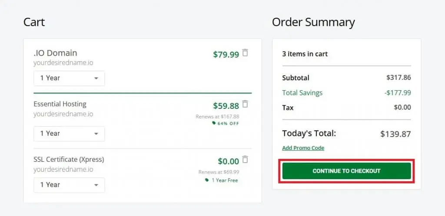Click the "3 items in cart" text
This screenshot has width=445, height=216.
pos(305,54)
